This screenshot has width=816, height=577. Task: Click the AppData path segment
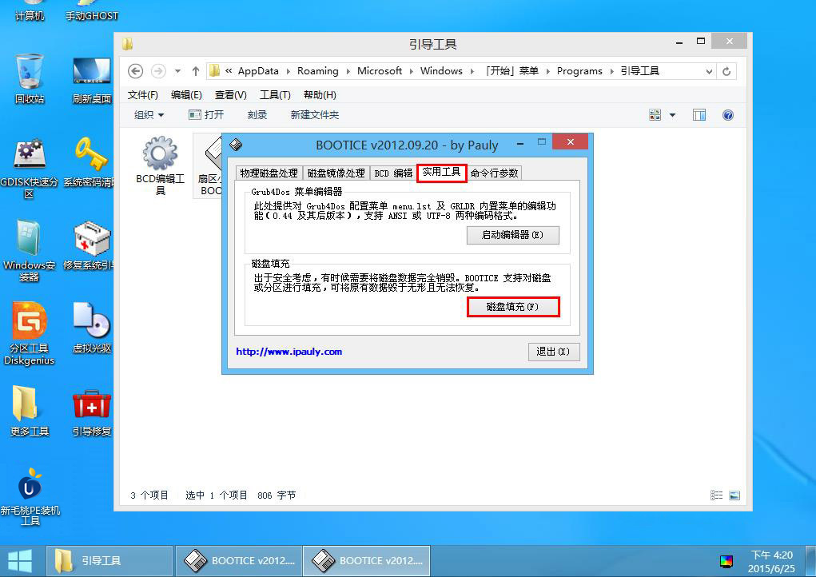coord(258,71)
